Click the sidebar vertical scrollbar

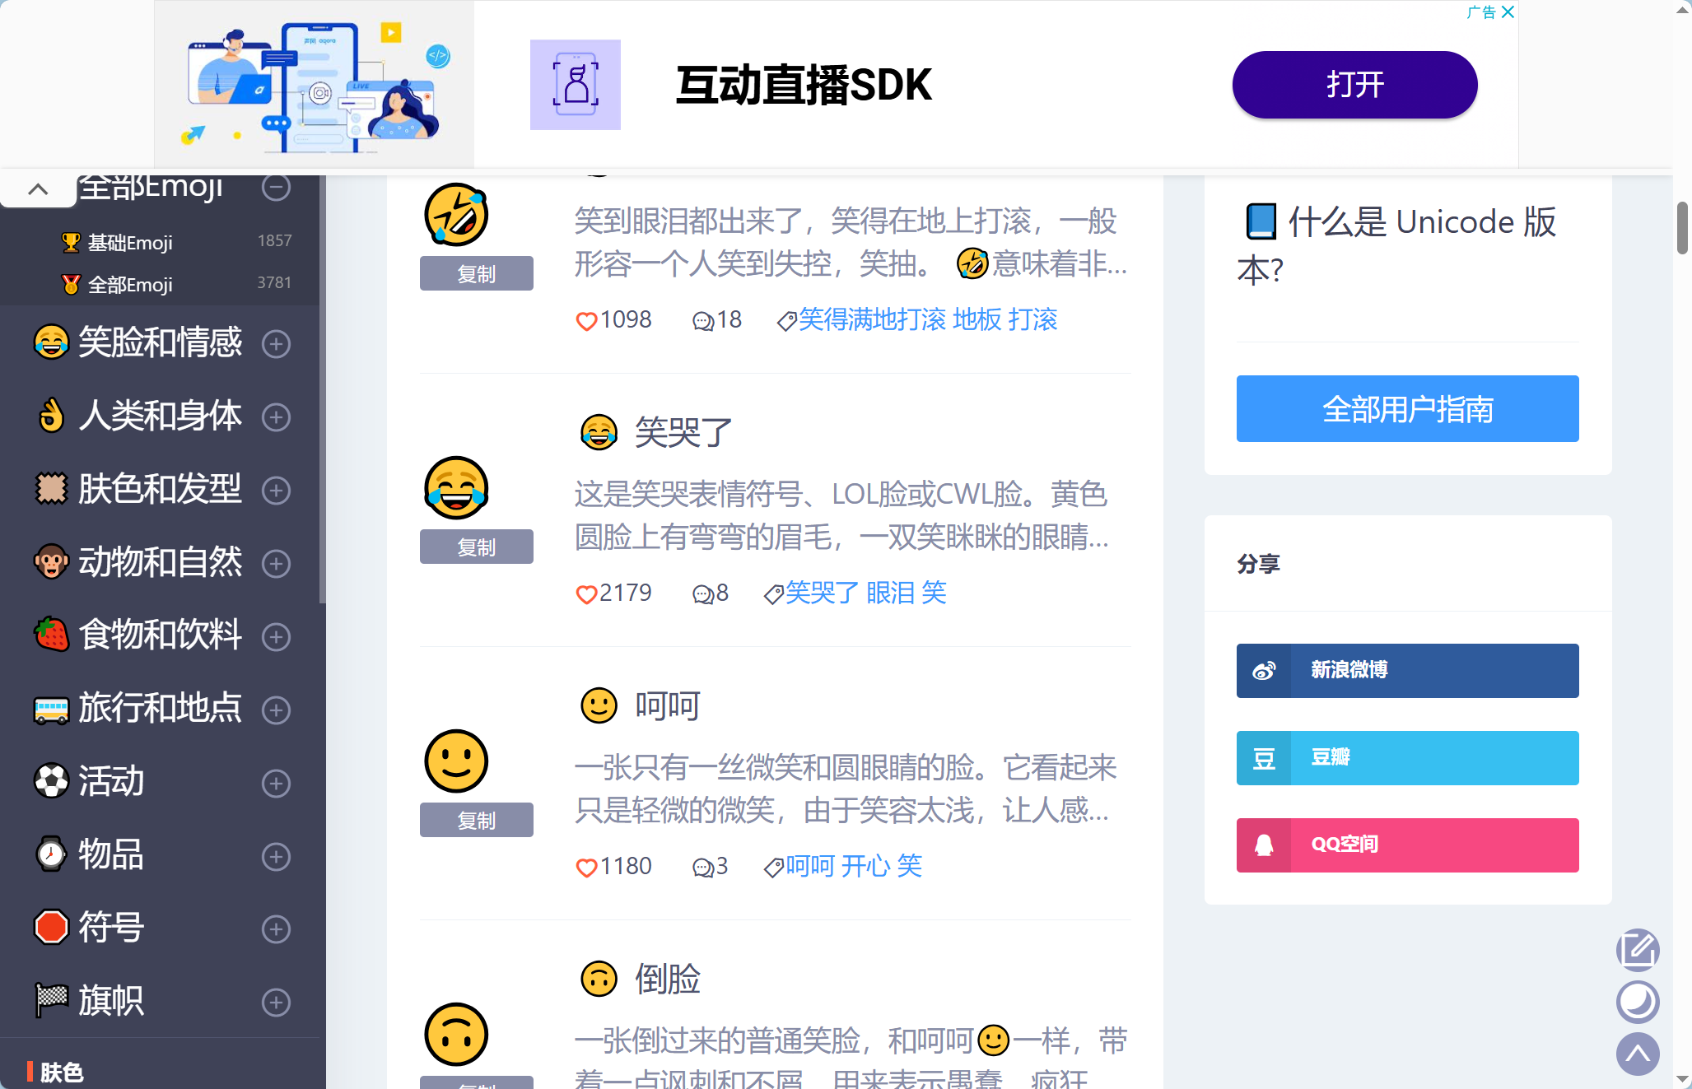point(322,389)
